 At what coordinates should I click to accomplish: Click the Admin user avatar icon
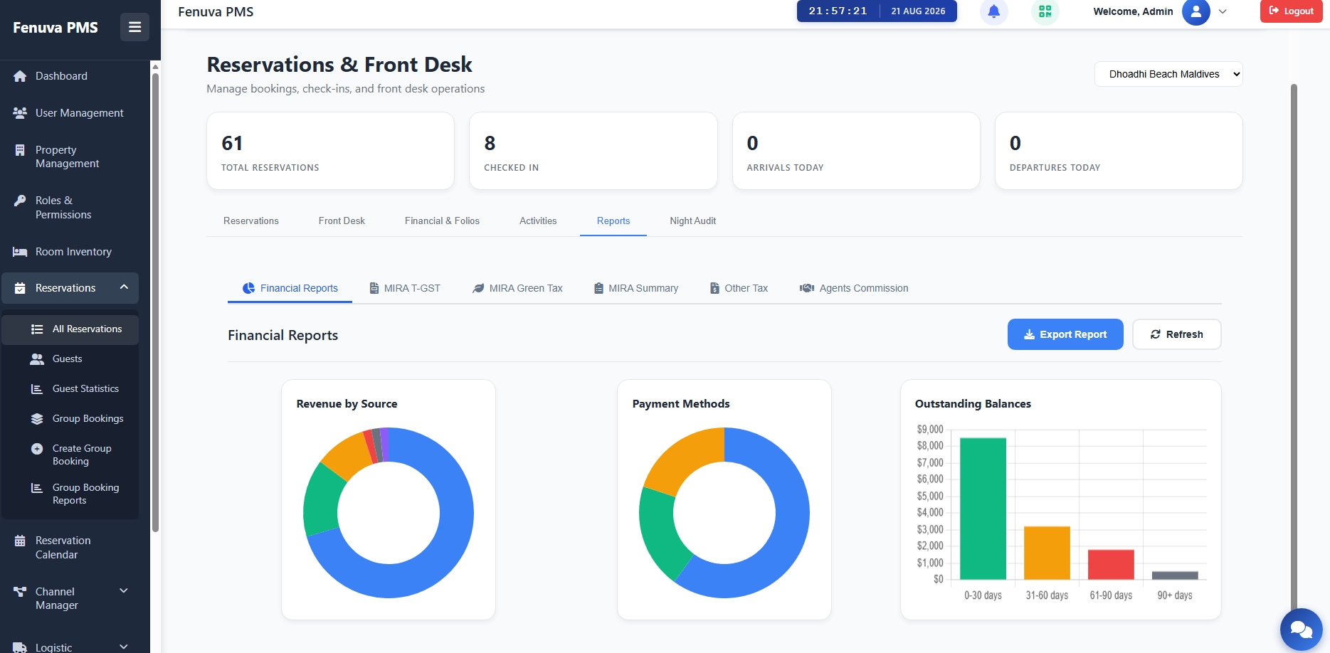click(x=1196, y=11)
